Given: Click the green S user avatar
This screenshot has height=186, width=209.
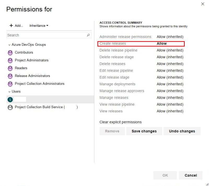Looking at the screenshot, I should pos(10,99).
